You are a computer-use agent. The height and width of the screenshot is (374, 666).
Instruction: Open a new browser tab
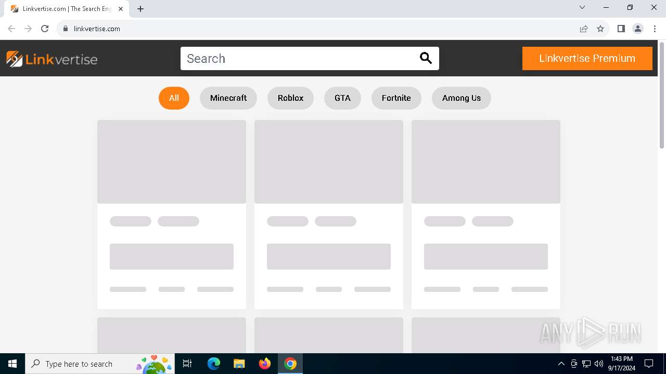[140, 9]
